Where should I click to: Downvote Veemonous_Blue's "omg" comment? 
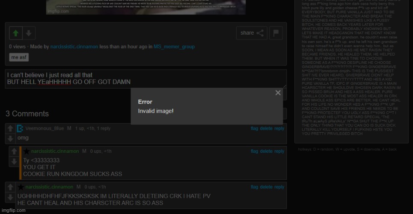[11, 138]
